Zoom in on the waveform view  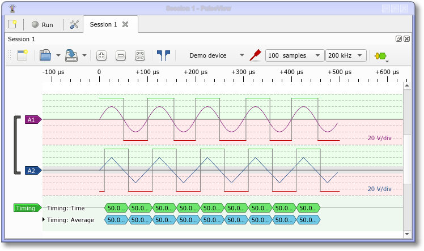point(101,55)
